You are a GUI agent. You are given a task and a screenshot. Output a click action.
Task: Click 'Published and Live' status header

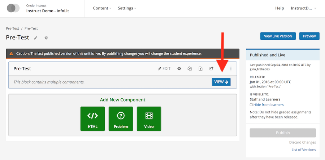pos(268,55)
